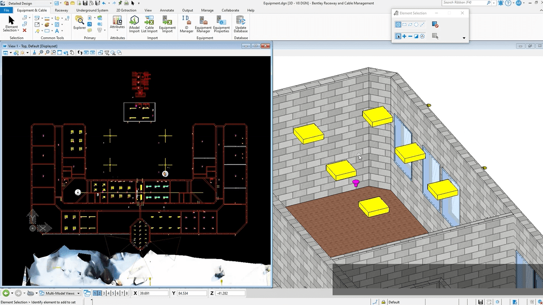Open the Multi-Model Views dropdown

click(x=60, y=294)
